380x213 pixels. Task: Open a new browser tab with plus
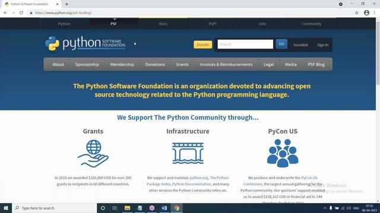[66, 4]
